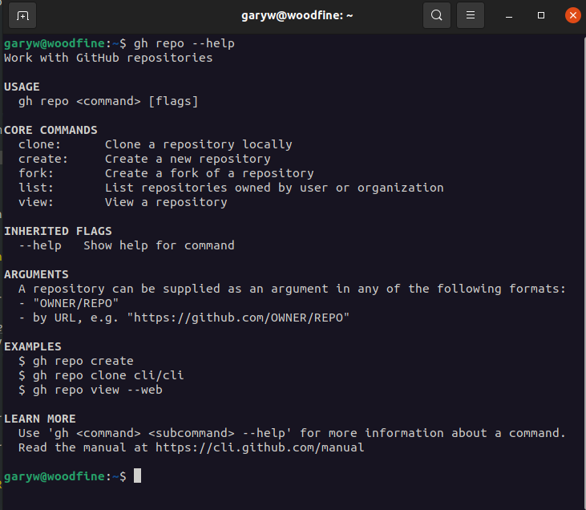This screenshot has height=510, width=586.
Task: Click the "OWNER/REPO" format line
Action: pyautogui.click(x=68, y=303)
